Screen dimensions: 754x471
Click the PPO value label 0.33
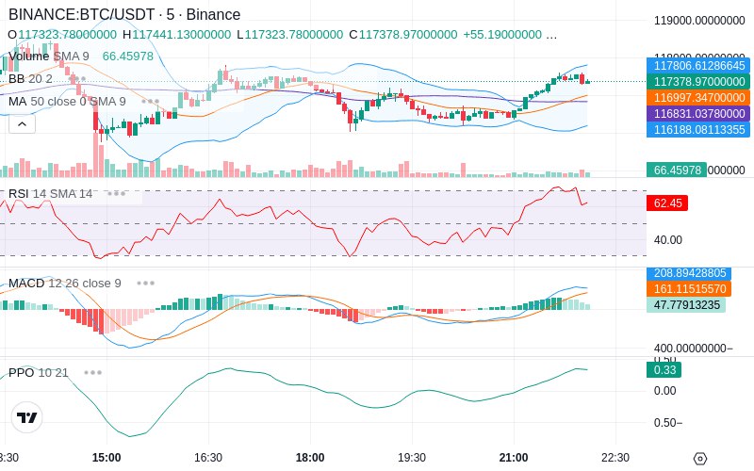664,369
